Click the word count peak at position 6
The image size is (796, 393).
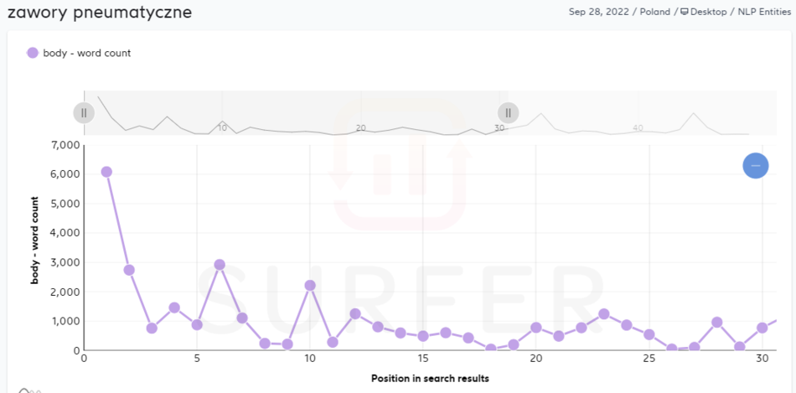click(220, 265)
